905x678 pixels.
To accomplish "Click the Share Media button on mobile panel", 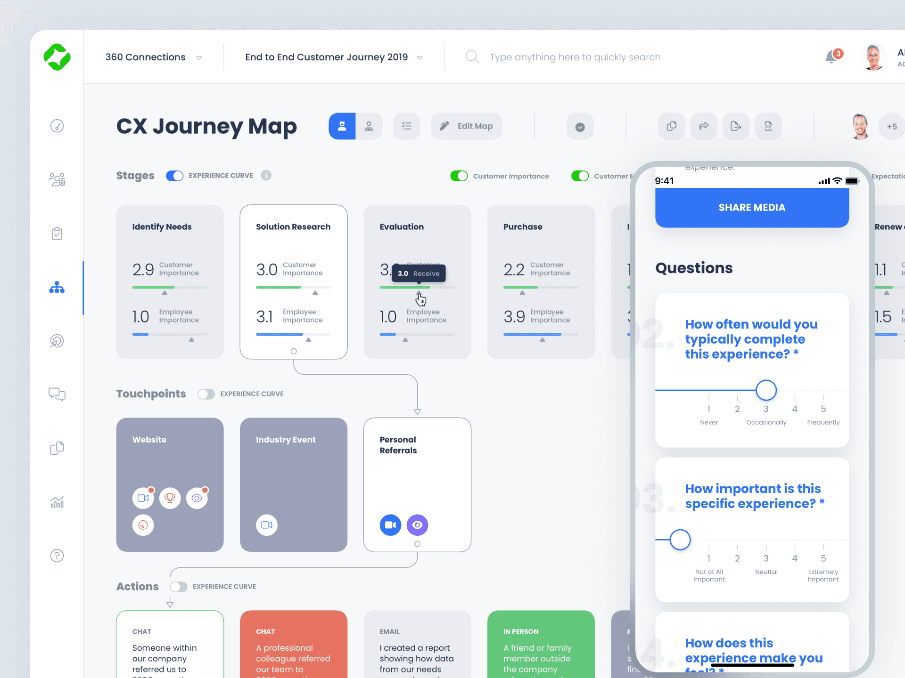I will point(752,207).
